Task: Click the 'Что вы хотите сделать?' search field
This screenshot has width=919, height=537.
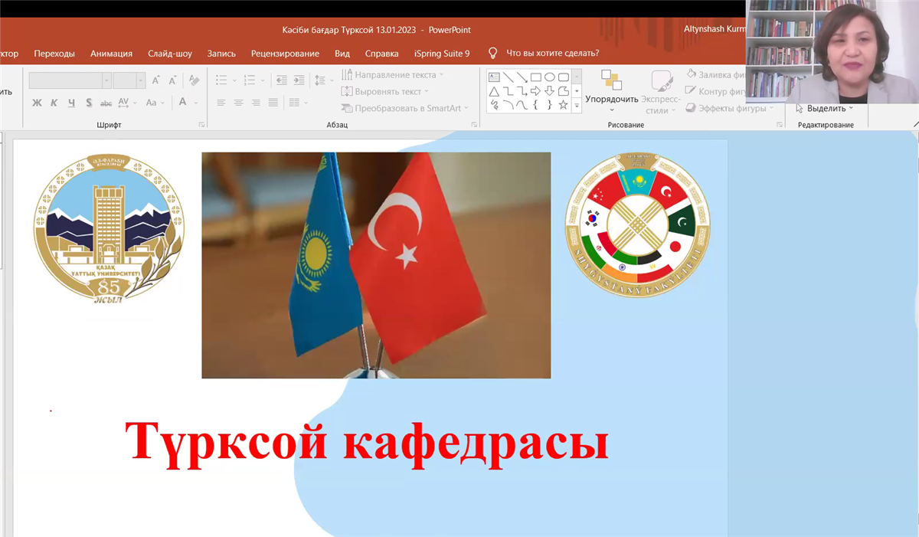Action: [x=552, y=54]
